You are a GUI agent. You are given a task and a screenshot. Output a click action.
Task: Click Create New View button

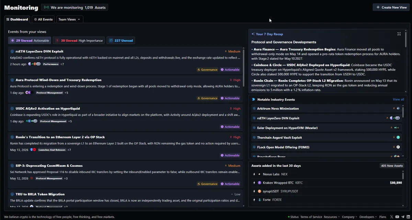391,7
